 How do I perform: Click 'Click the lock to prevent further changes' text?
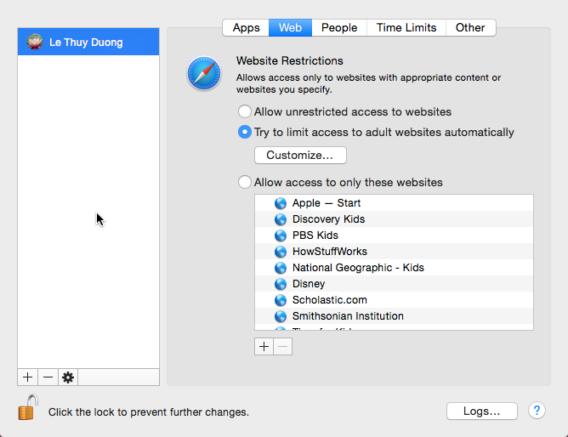click(149, 412)
